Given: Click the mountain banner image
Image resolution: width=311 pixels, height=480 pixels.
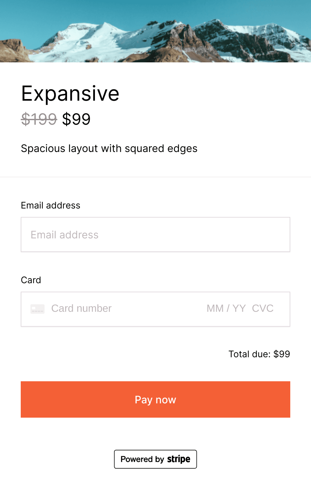Looking at the screenshot, I should 155,31.
